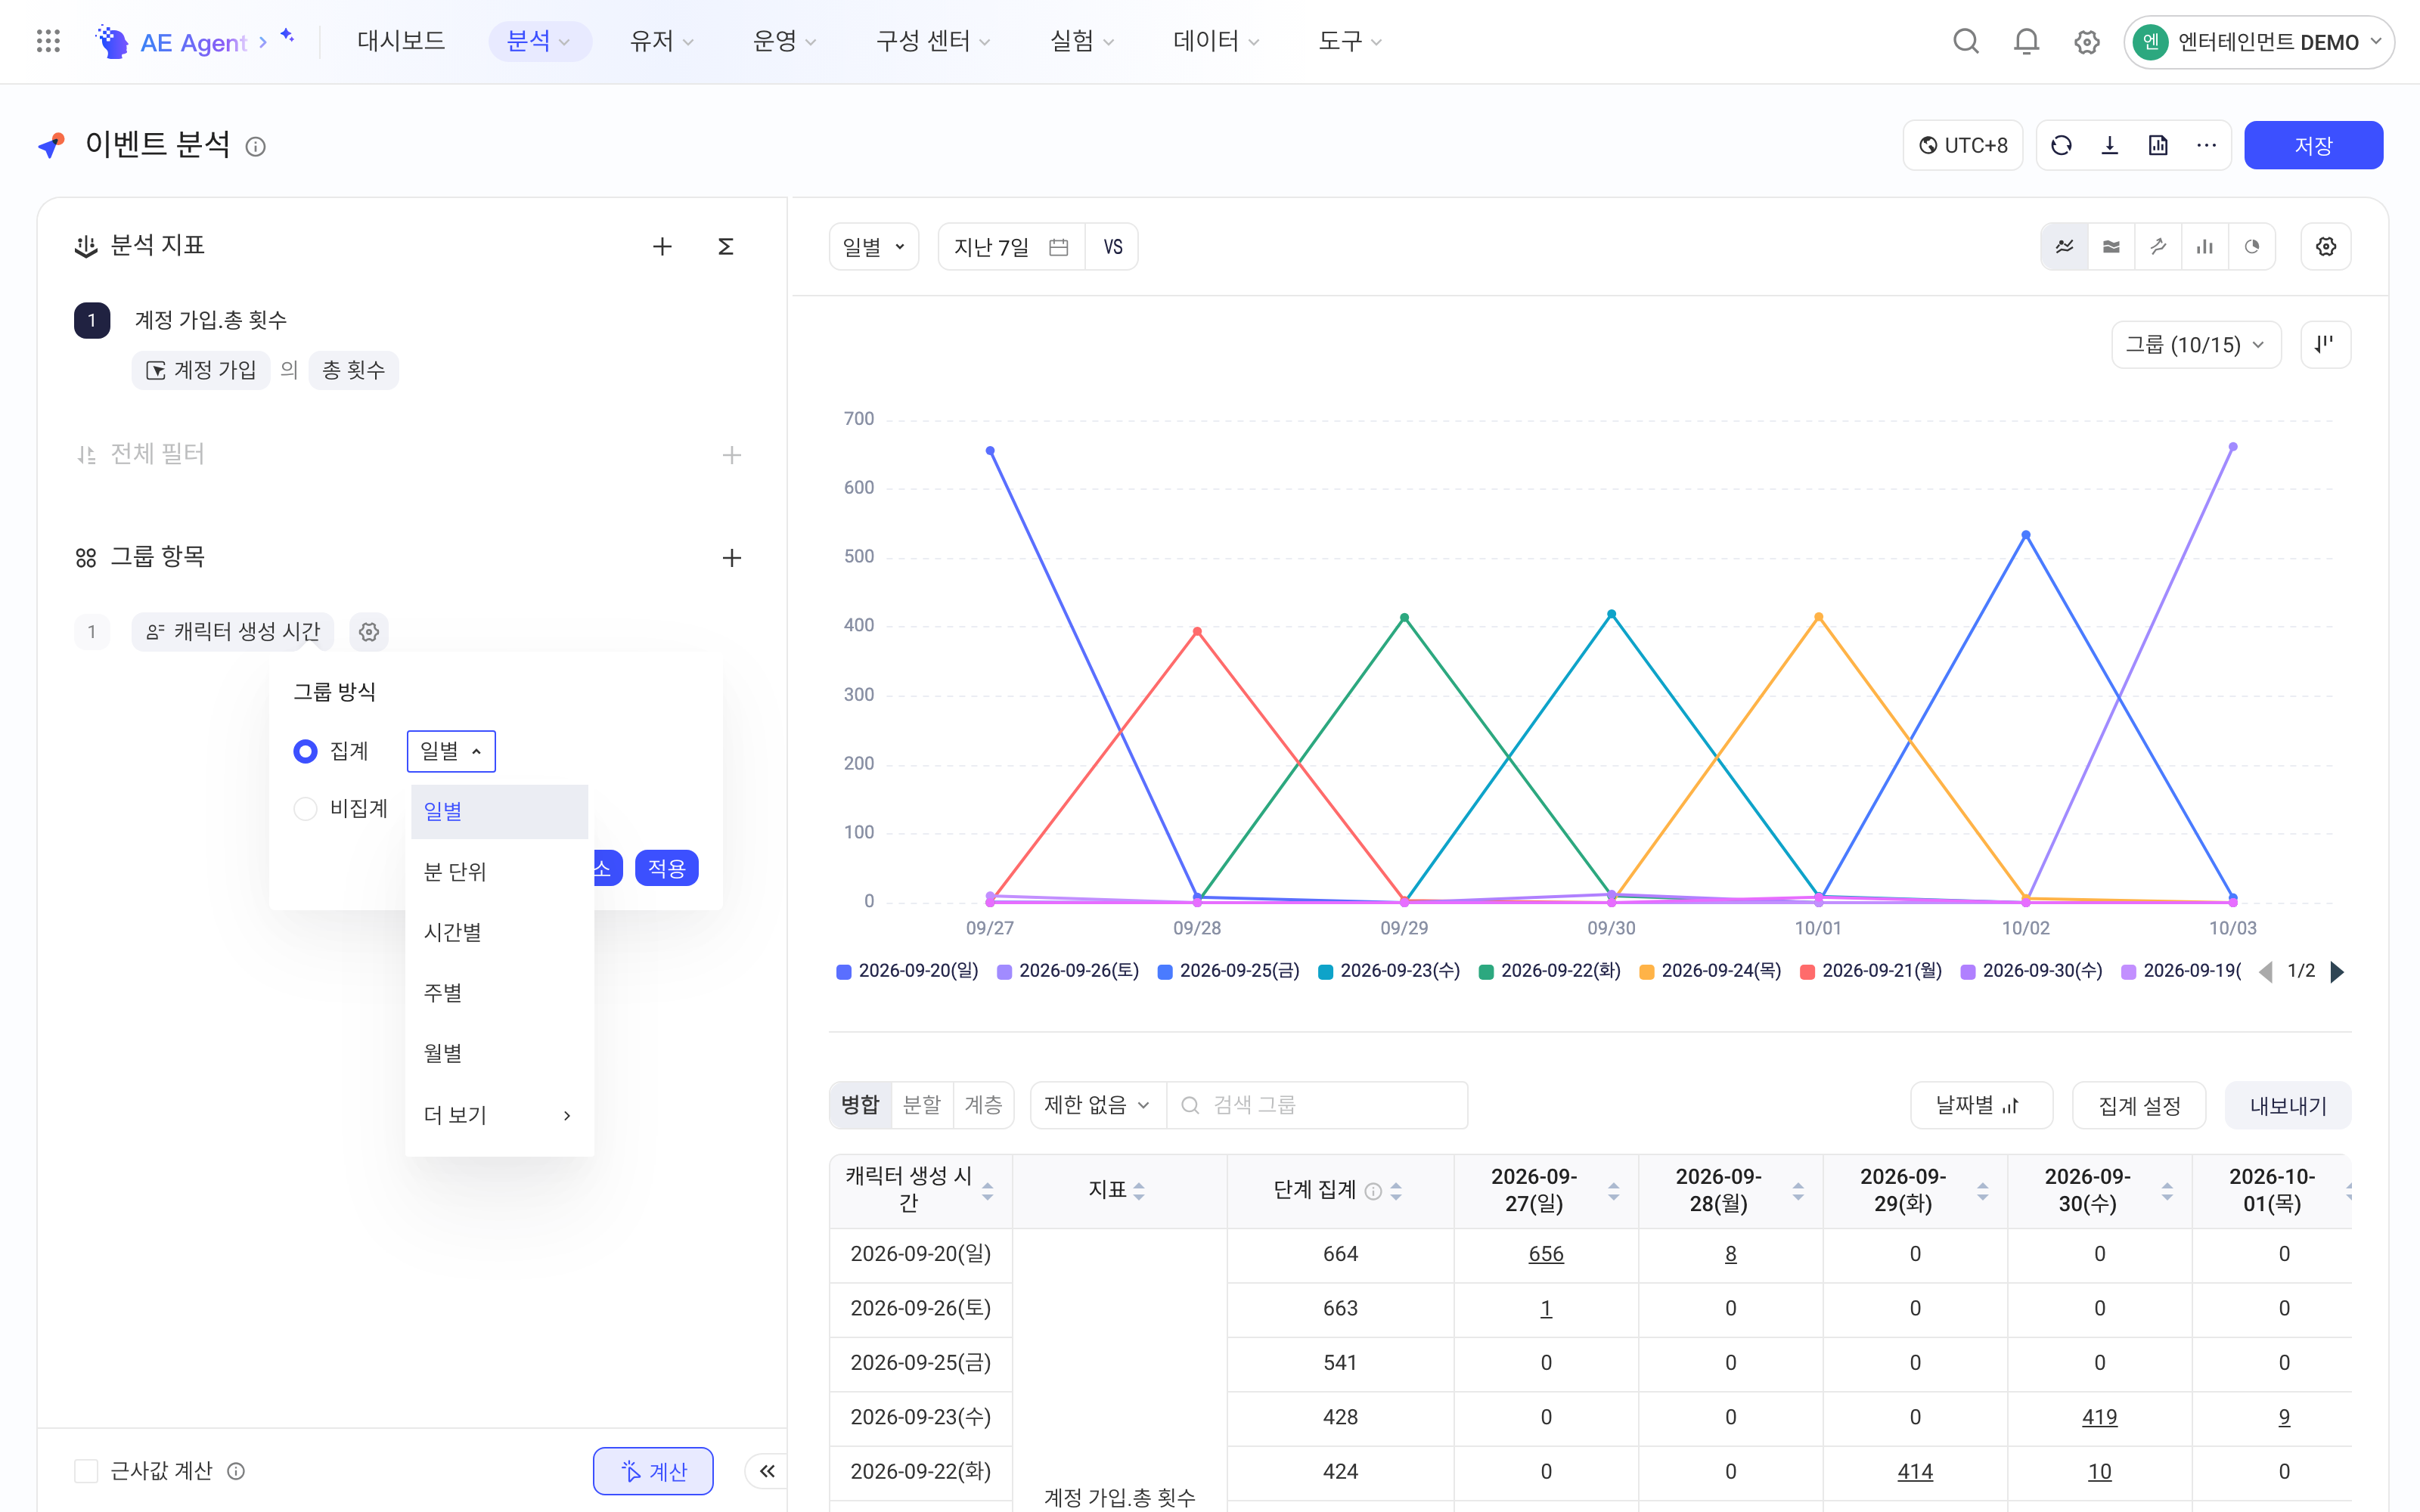Choose 주별 from the dropdown list

[499, 993]
